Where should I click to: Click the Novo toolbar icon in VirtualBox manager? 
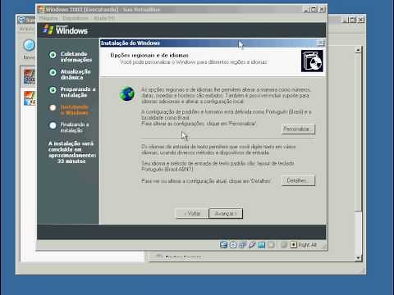[29, 45]
